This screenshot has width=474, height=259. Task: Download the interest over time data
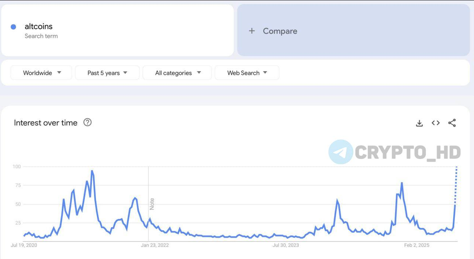[x=419, y=123]
